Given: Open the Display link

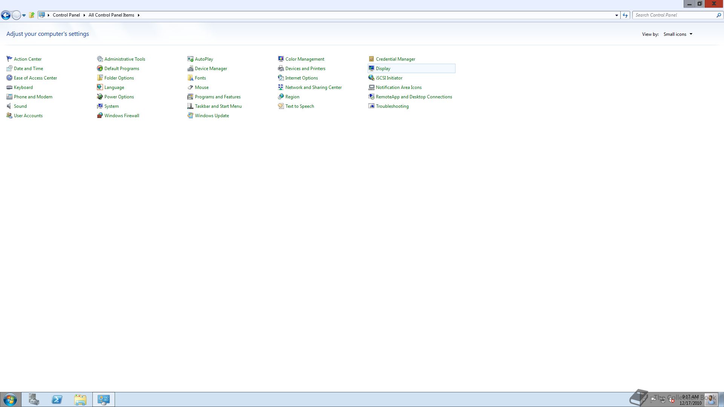Looking at the screenshot, I should tap(383, 69).
